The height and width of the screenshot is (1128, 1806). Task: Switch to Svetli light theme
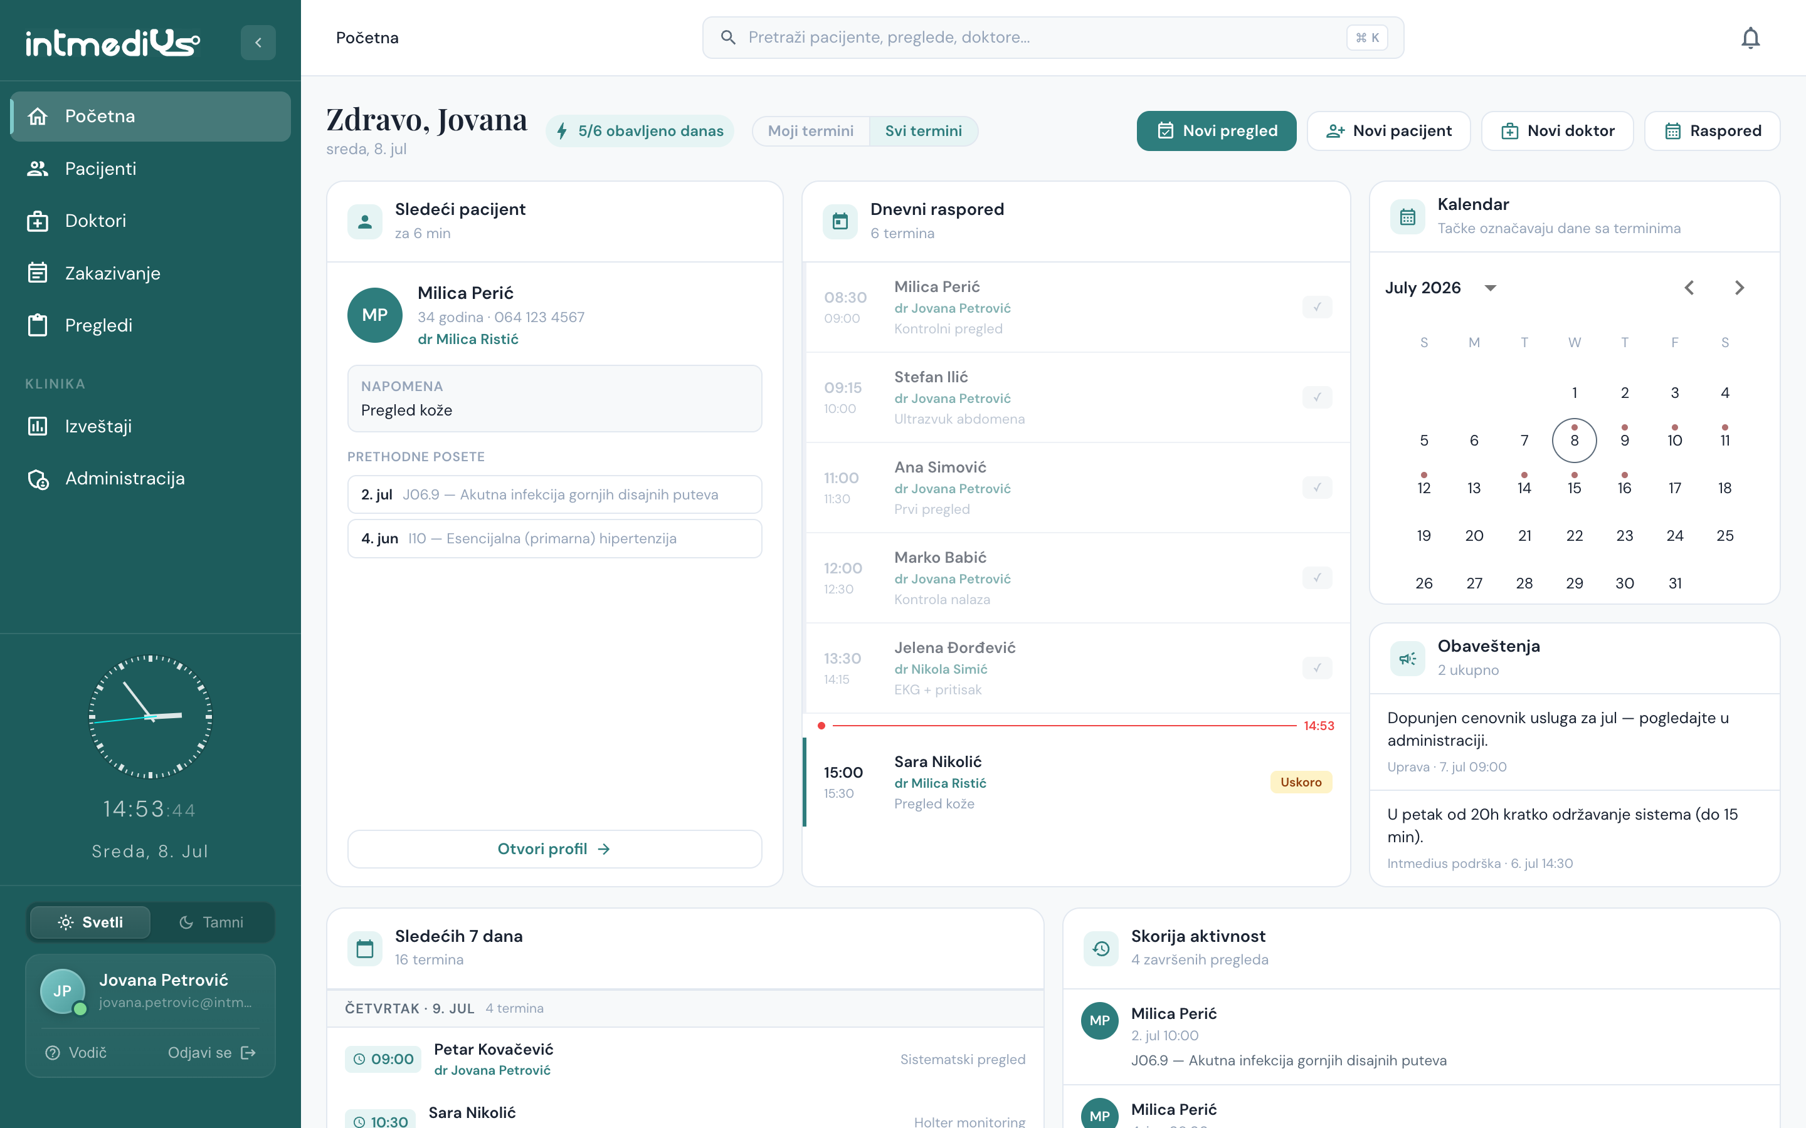tap(90, 922)
